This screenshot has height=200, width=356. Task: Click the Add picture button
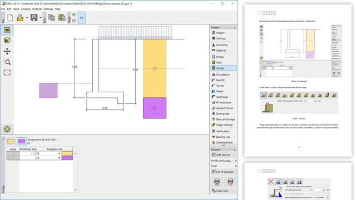click(x=224, y=155)
